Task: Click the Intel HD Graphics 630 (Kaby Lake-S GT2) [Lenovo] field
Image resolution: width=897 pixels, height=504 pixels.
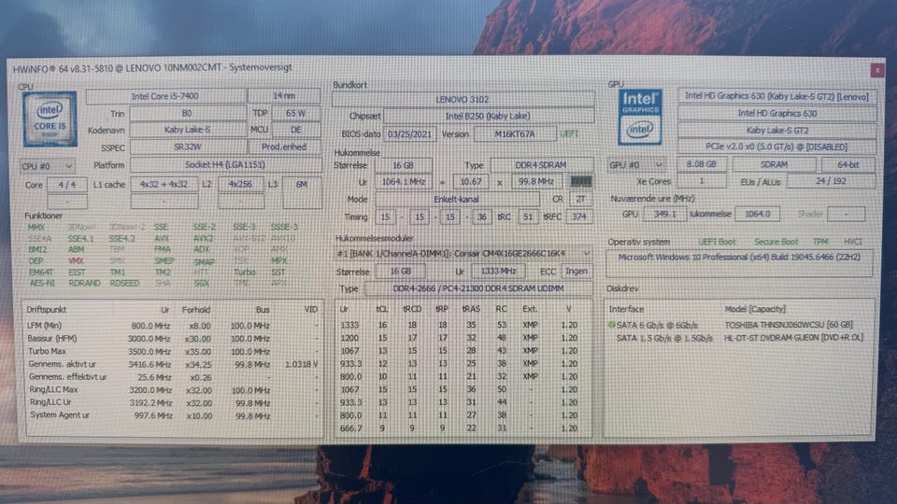Action: 776,96
